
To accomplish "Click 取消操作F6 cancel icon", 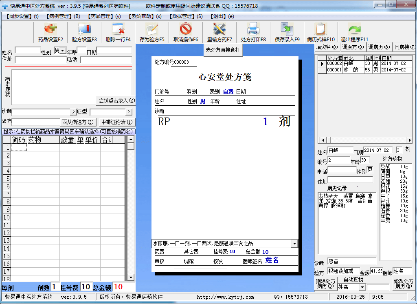I will [x=186, y=32].
